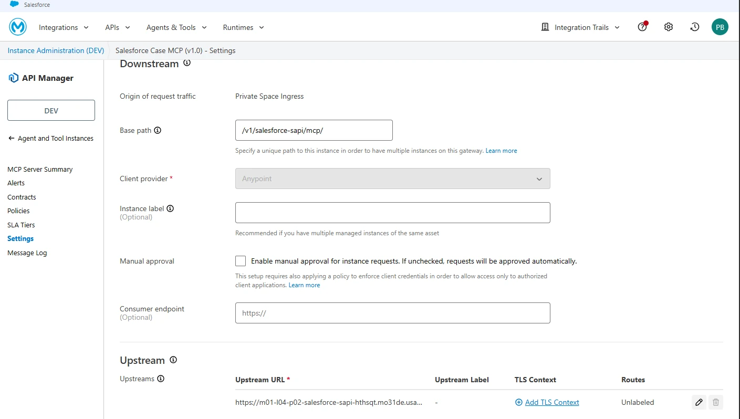
Task: Open Policies in sidebar
Action: pos(18,211)
